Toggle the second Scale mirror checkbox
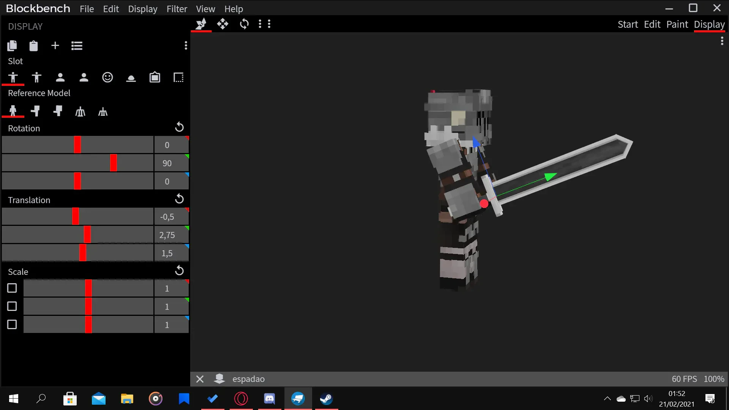Viewport: 729px width, 410px height. coord(12,306)
